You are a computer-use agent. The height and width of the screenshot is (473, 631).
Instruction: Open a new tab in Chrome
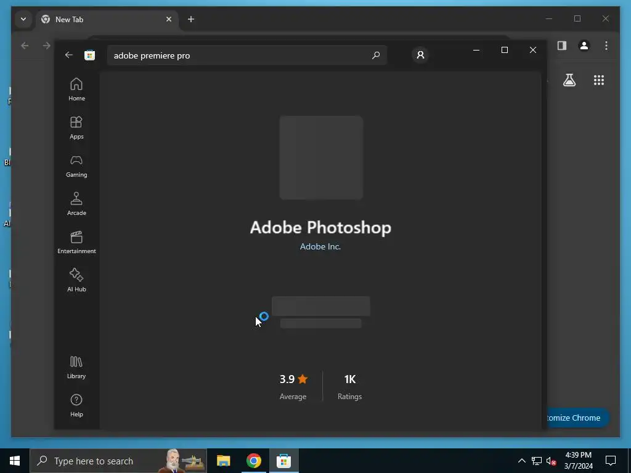191,19
